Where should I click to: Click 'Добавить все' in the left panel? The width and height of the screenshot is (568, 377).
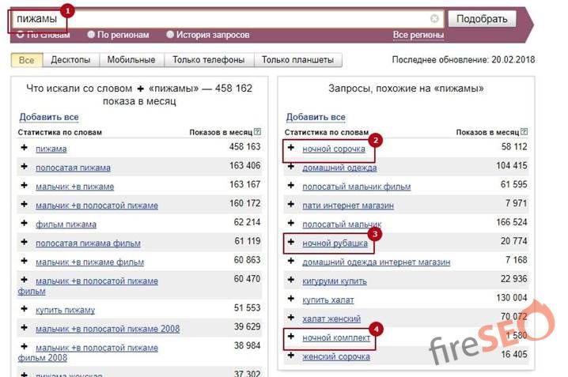click(49, 117)
